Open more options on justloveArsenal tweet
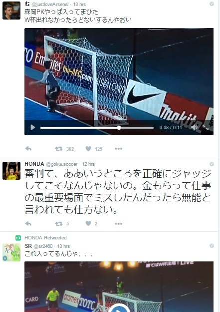The height and width of the screenshot is (312, 220). coord(118,149)
